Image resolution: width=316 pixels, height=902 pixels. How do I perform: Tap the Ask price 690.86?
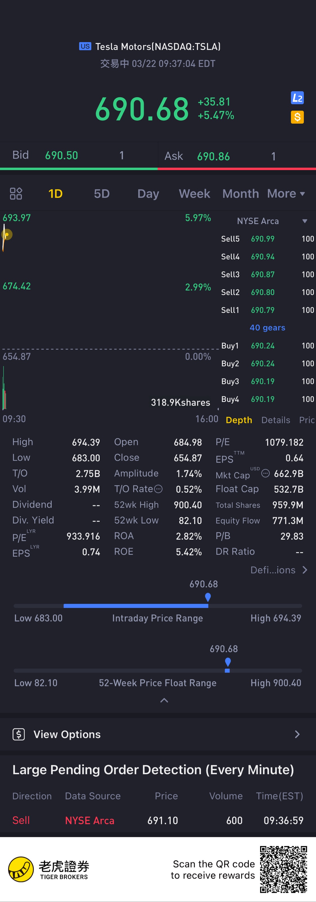[213, 156]
